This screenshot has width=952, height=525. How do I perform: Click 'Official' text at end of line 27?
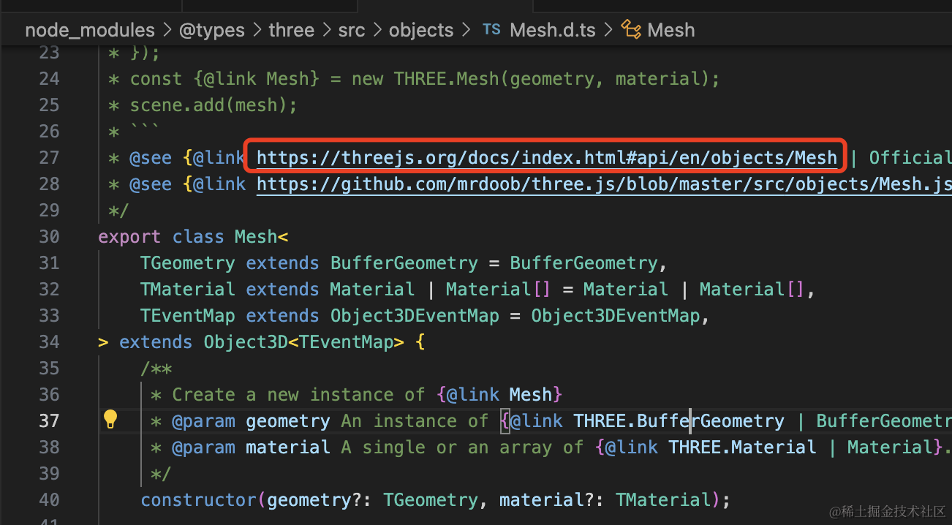[x=910, y=158]
